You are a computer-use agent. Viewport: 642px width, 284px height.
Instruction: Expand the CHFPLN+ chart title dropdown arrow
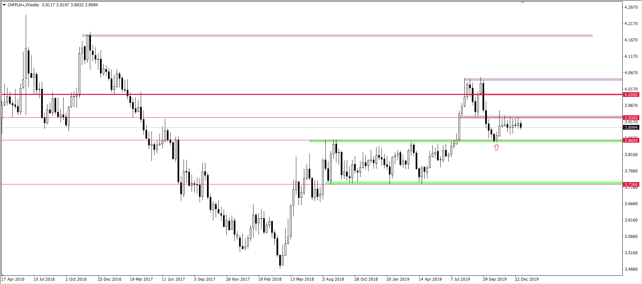[4, 5]
